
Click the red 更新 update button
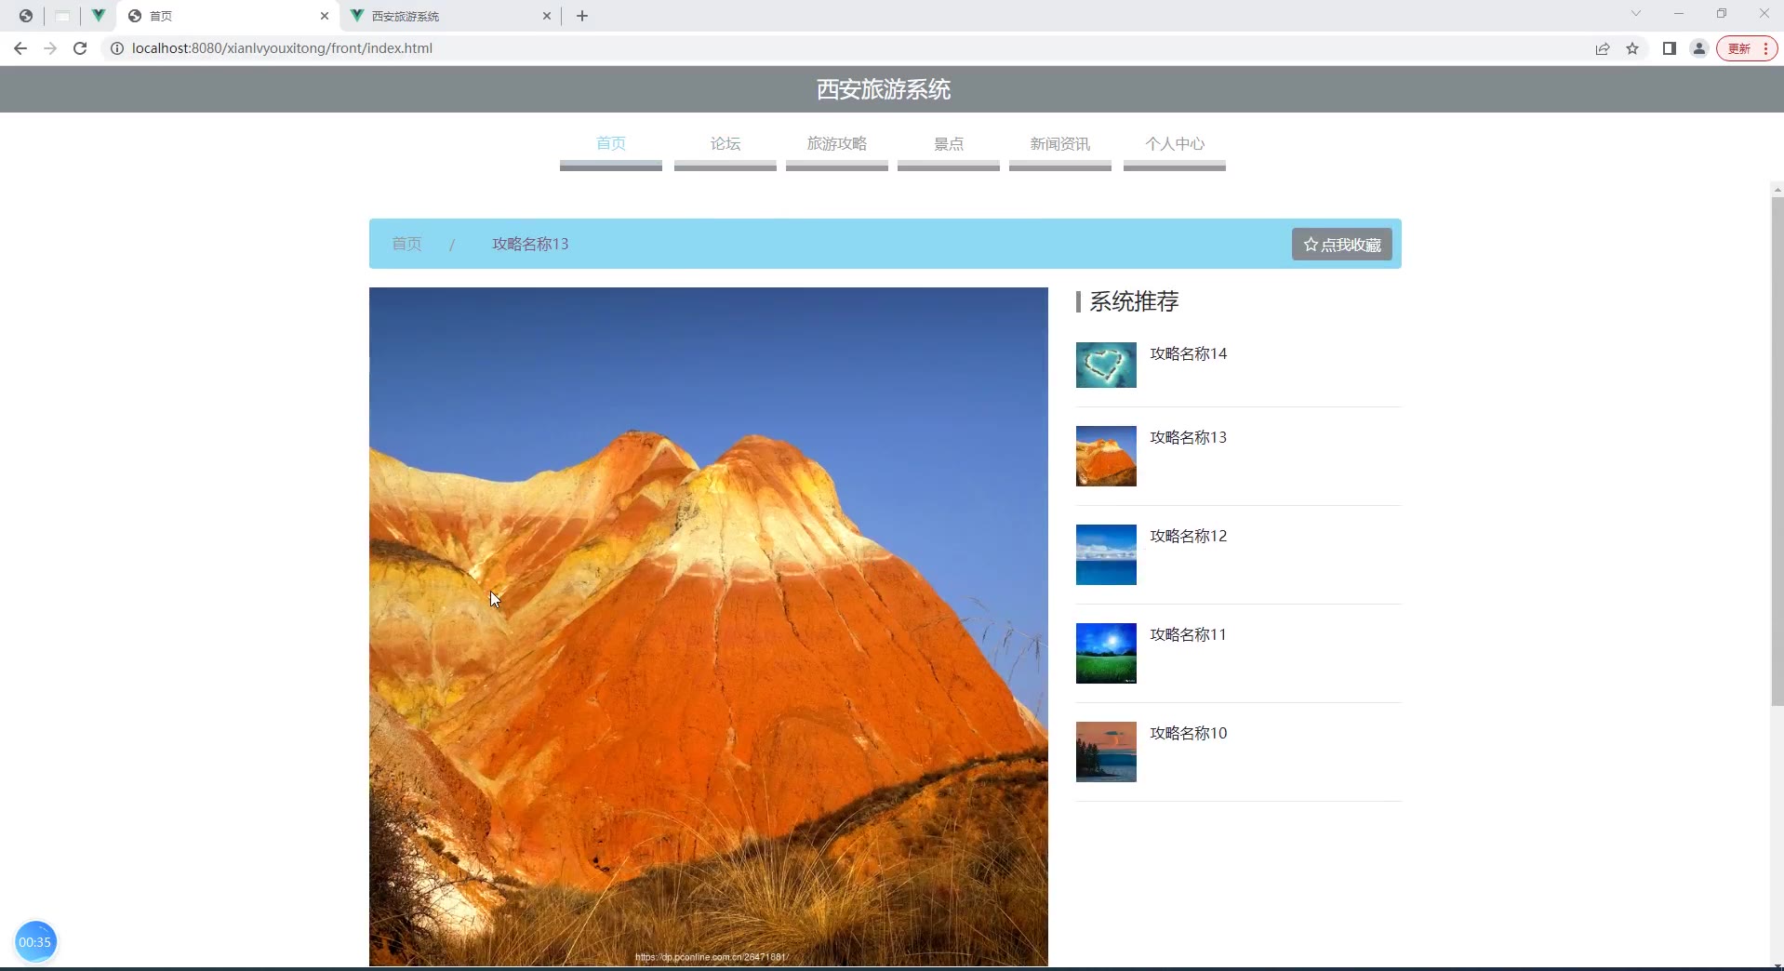pos(1747,48)
